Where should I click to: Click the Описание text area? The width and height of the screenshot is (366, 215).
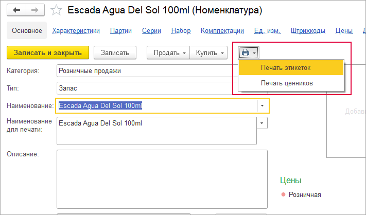point(162,179)
